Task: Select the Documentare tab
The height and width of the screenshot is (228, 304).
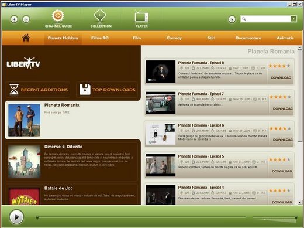Action: click(248, 38)
